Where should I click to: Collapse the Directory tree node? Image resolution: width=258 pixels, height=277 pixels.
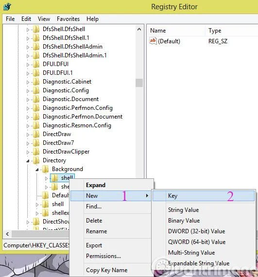[x=28, y=161]
